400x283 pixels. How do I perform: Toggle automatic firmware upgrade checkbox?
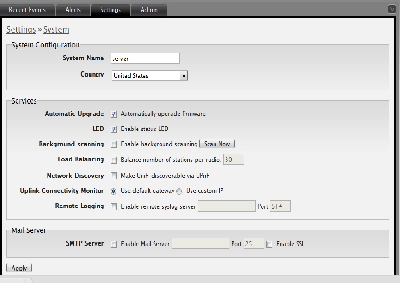114,114
